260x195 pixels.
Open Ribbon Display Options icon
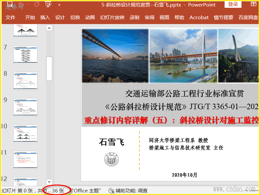pyautogui.click(x=253, y=4)
